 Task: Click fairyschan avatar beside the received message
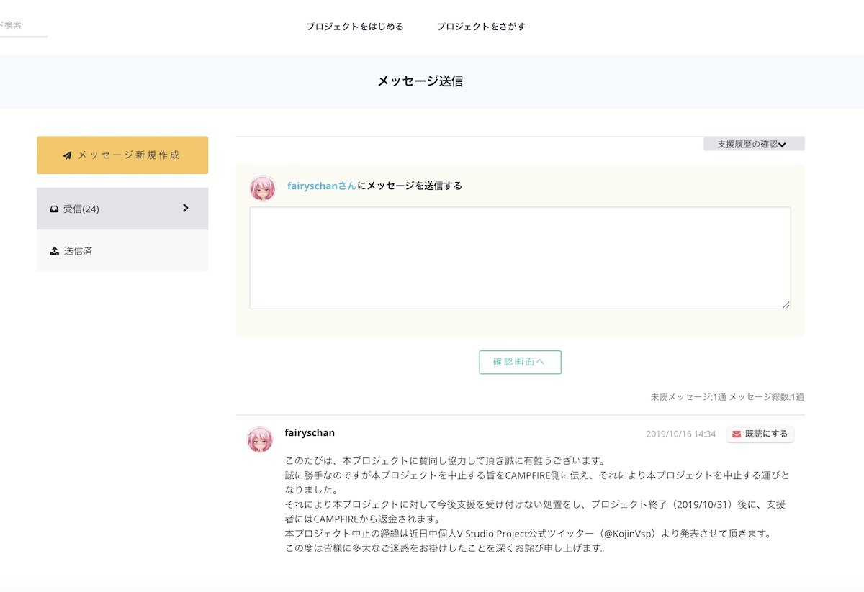(260, 440)
